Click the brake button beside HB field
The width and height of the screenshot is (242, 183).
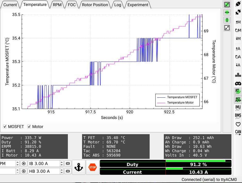pos(68,171)
